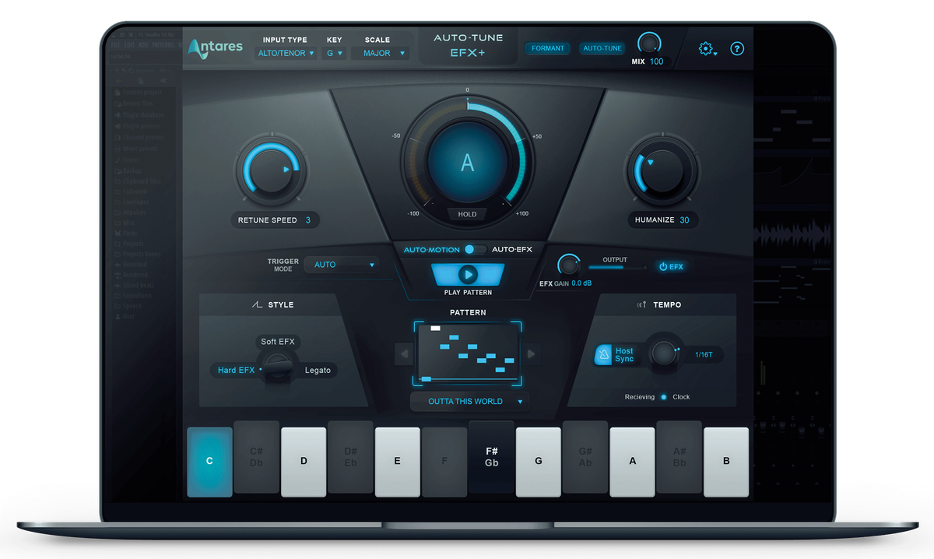Open the settings gear menu
934x559 pixels.
(x=707, y=48)
